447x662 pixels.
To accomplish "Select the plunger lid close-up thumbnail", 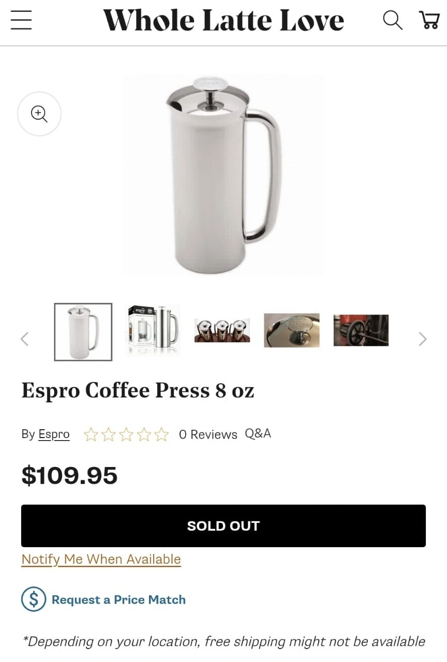I will [x=292, y=330].
